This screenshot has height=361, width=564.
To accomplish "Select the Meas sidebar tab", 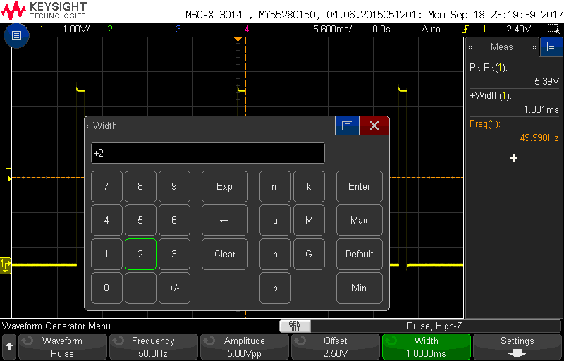I will tap(501, 47).
